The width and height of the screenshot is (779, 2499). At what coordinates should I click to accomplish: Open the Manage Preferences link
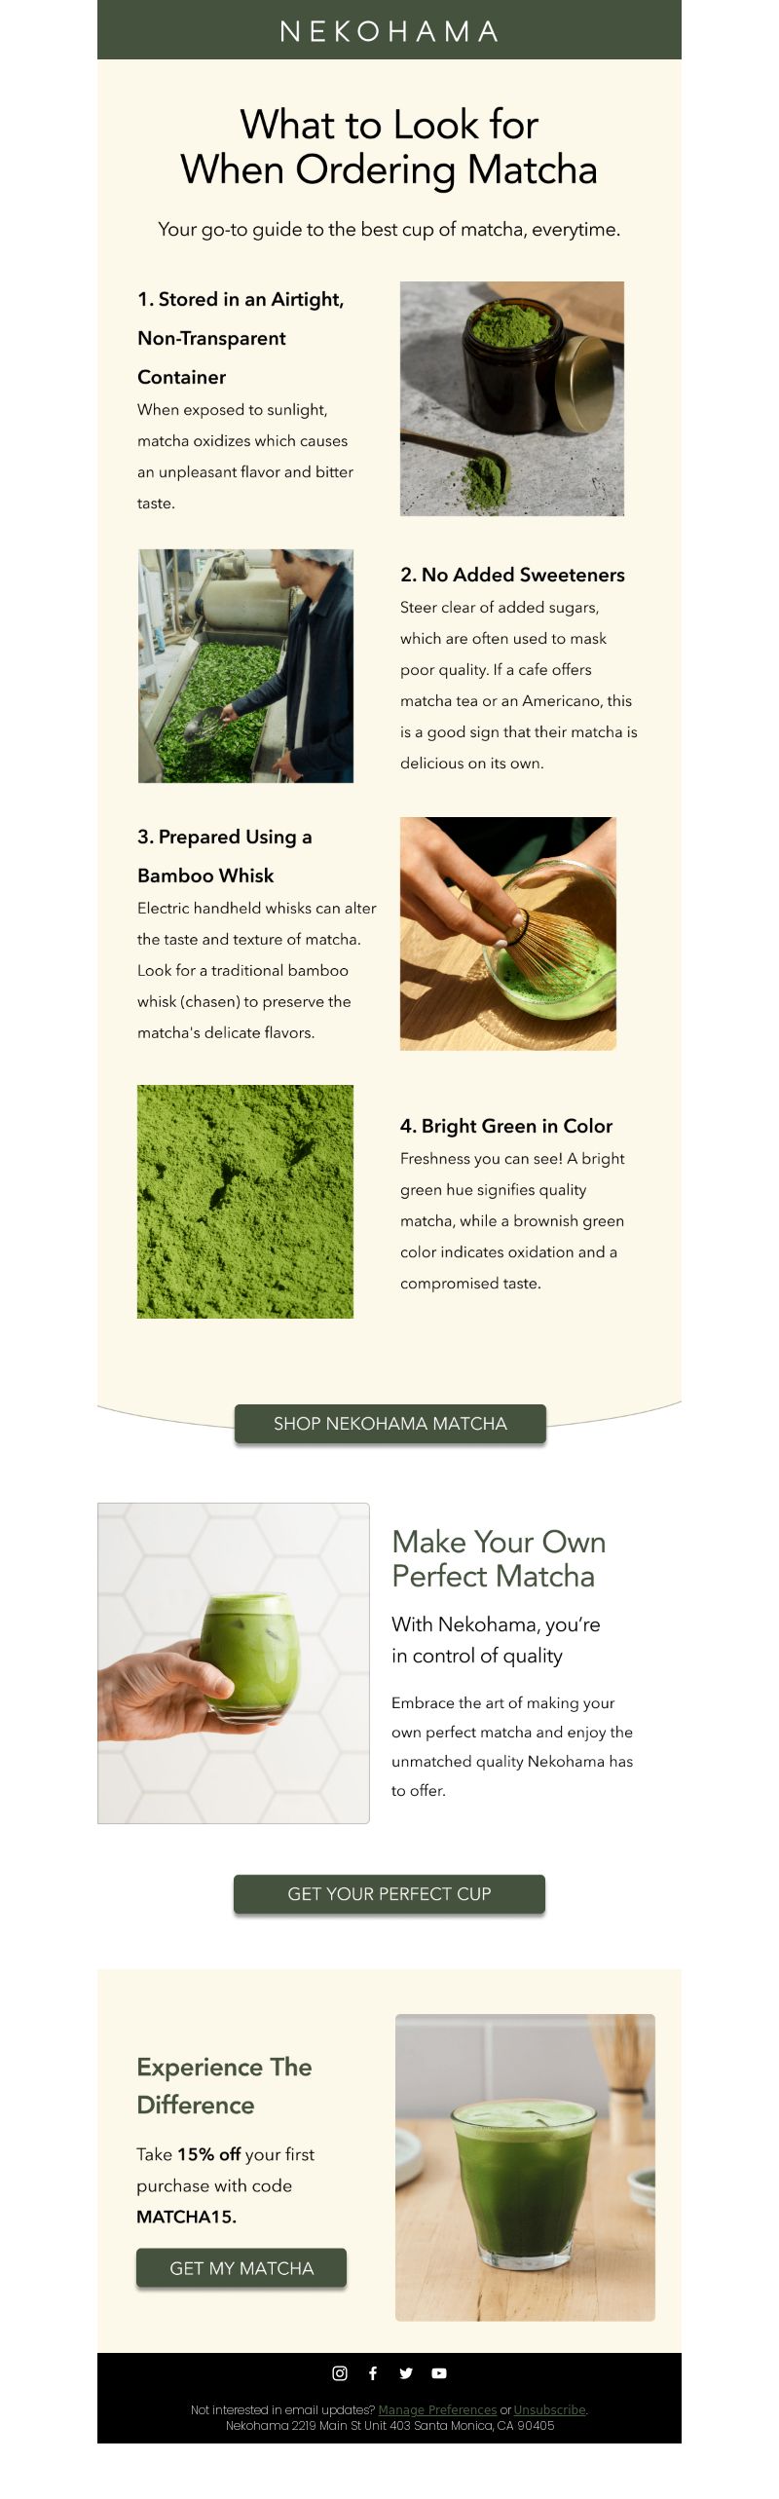tap(437, 2409)
